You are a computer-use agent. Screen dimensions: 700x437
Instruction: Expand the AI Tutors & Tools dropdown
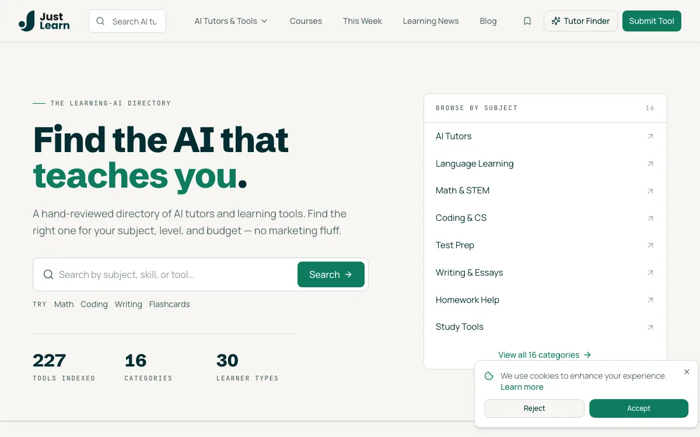click(x=231, y=21)
